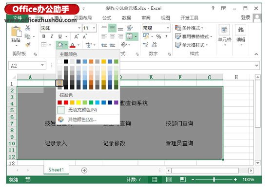Click Accounting Number Format icon
Image resolution: width=273 pixels, height=188 pixels.
[x=146, y=36]
